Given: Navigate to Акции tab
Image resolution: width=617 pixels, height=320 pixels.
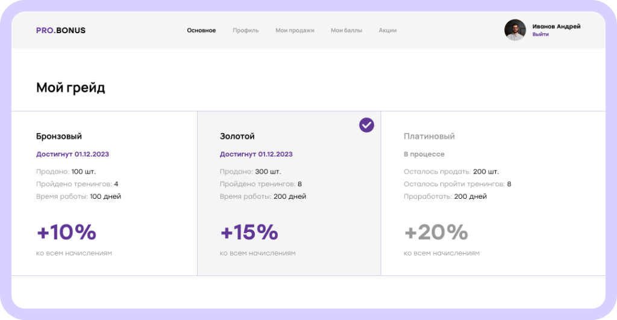Looking at the screenshot, I should click(387, 30).
